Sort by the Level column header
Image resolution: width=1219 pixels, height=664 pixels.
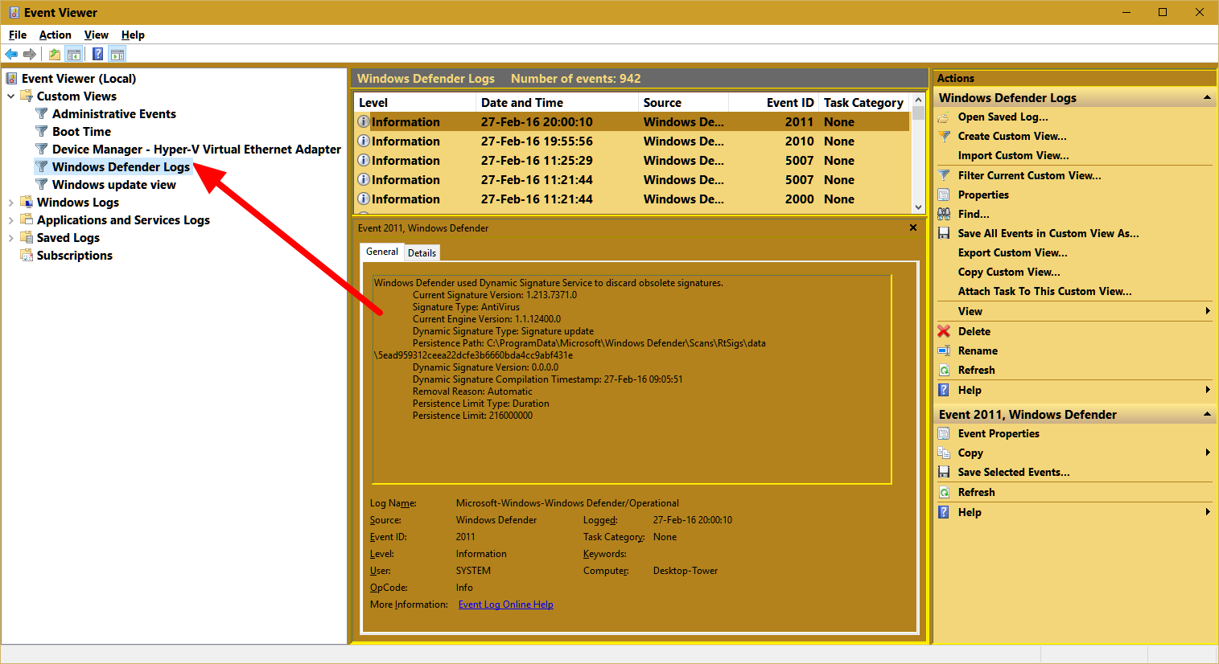pos(415,103)
